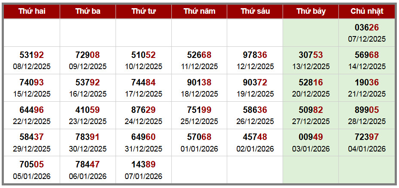
Task: Select the Thứ ba column header
Action: (88, 12)
